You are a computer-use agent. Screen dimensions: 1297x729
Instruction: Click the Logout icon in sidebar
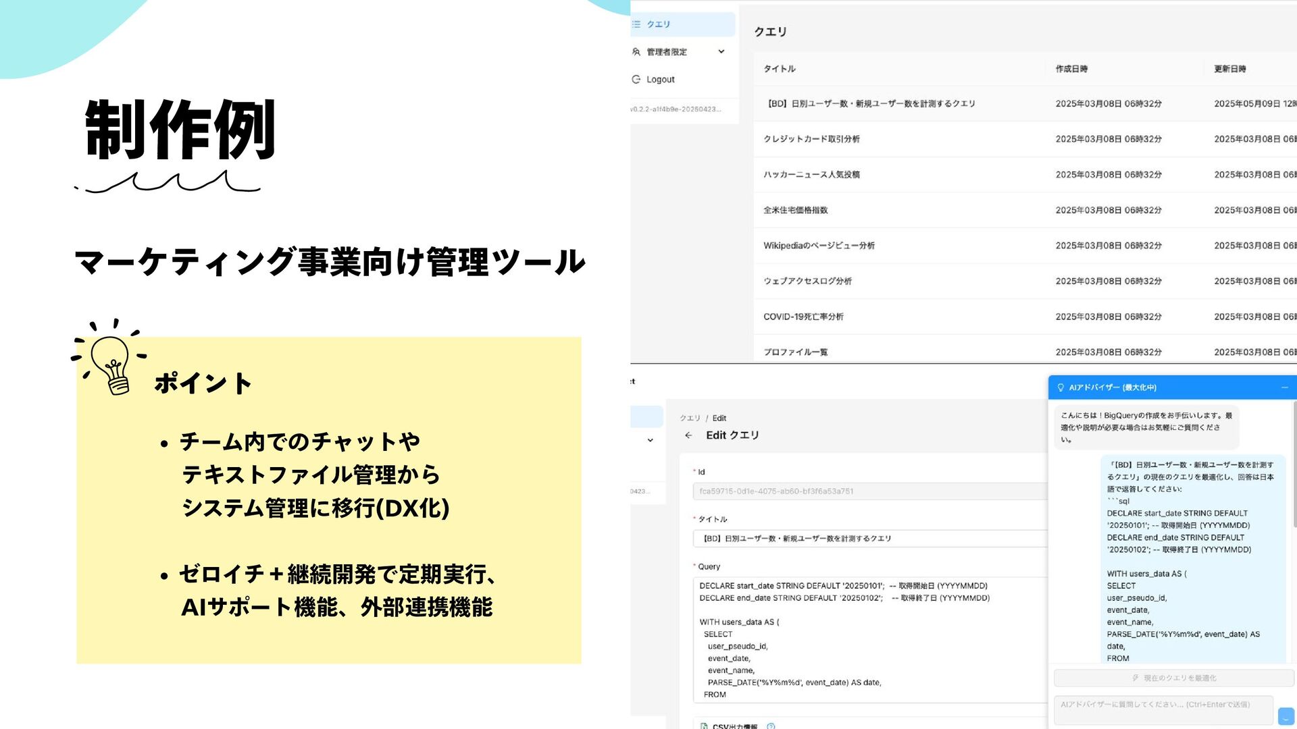[x=636, y=79]
